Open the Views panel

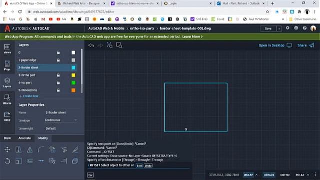(x=7, y=49)
